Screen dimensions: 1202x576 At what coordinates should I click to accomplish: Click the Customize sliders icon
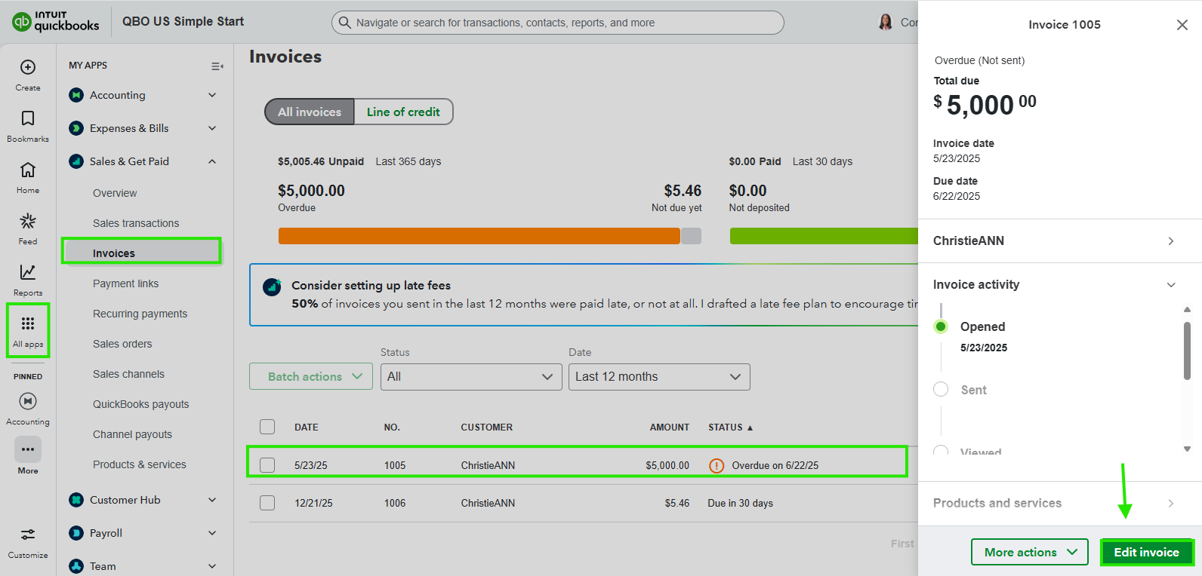pyautogui.click(x=28, y=535)
